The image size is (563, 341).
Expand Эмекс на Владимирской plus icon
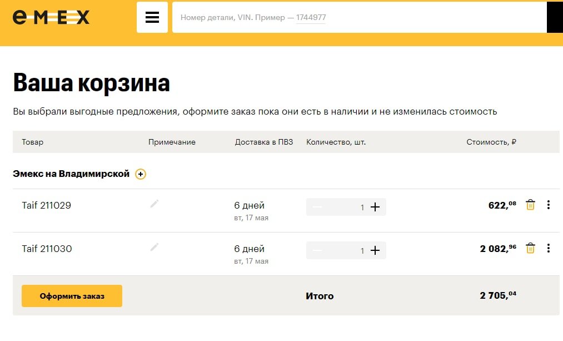click(x=141, y=174)
